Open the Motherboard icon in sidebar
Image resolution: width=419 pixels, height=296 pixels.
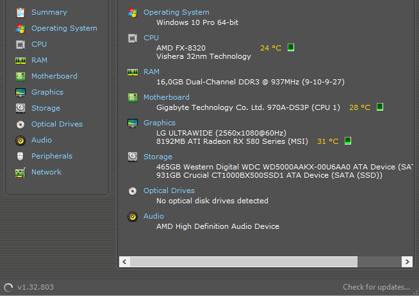(x=21, y=77)
